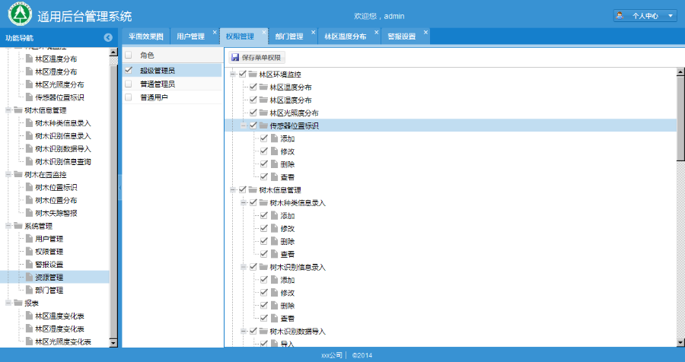Uncheck 林区光照度分布 permission checkbox

pos(253,113)
